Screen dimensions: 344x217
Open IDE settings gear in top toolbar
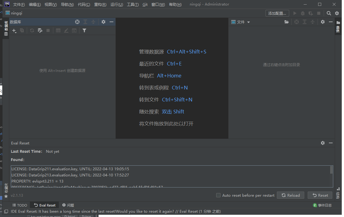pos(337,13)
